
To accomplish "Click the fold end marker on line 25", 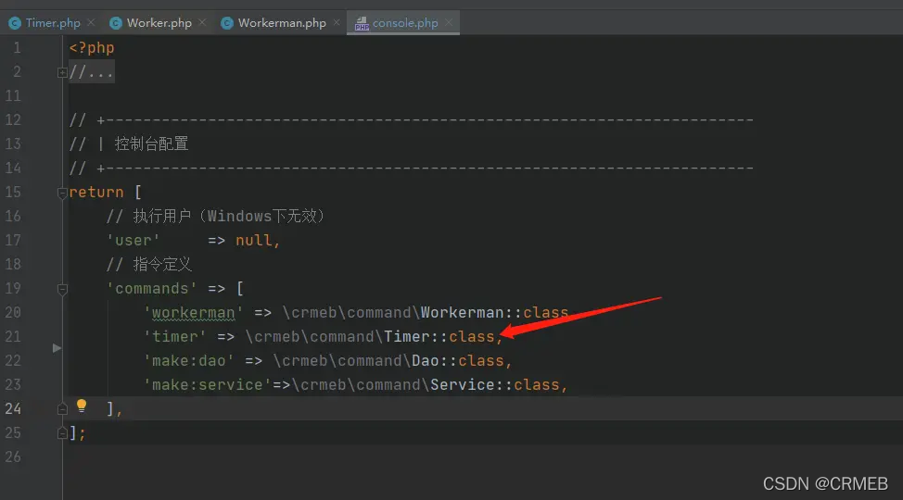I will click(62, 432).
